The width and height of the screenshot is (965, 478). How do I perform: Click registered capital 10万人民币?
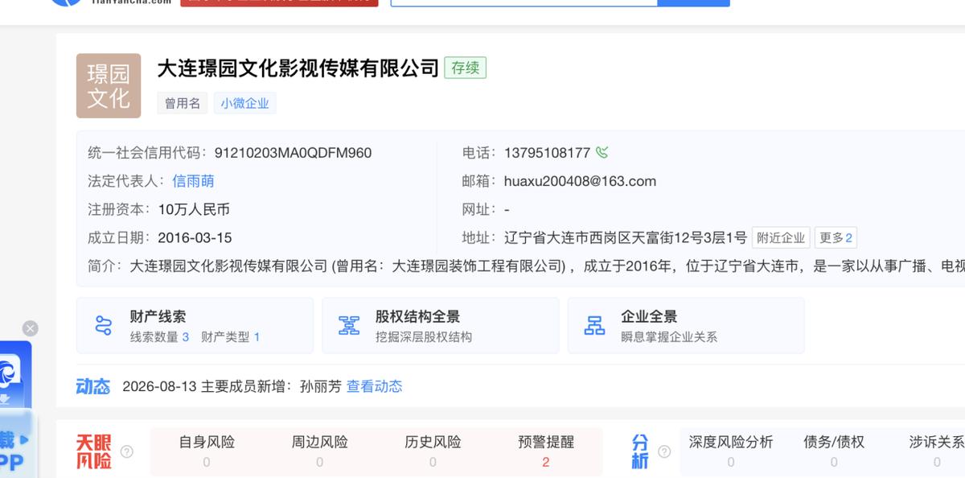pos(194,209)
